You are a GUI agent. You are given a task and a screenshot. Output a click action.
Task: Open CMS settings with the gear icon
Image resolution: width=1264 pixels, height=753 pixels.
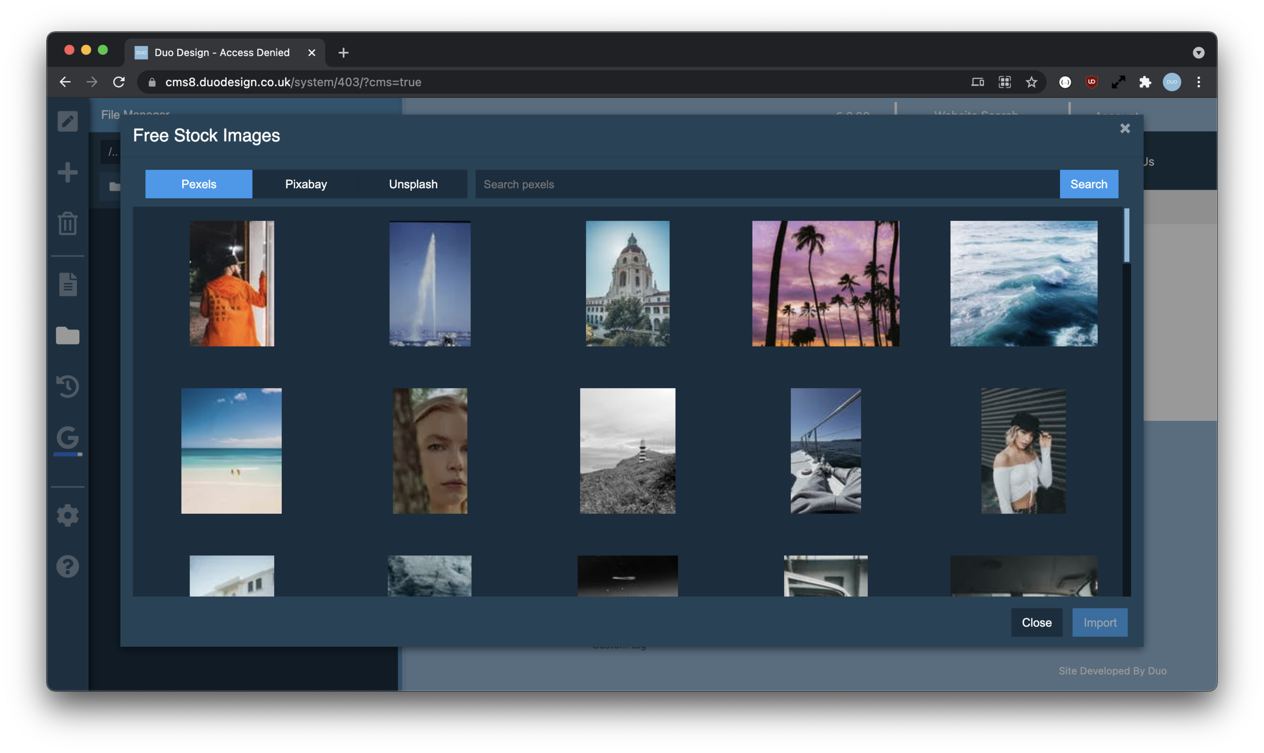point(68,515)
